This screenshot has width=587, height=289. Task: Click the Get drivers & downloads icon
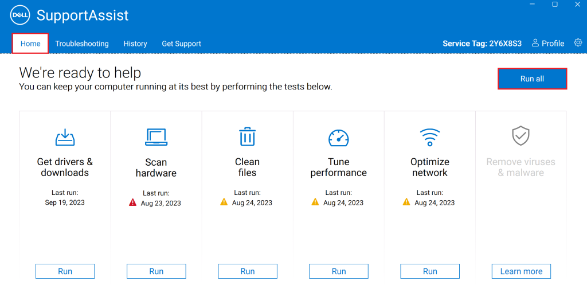(x=65, y=137)
